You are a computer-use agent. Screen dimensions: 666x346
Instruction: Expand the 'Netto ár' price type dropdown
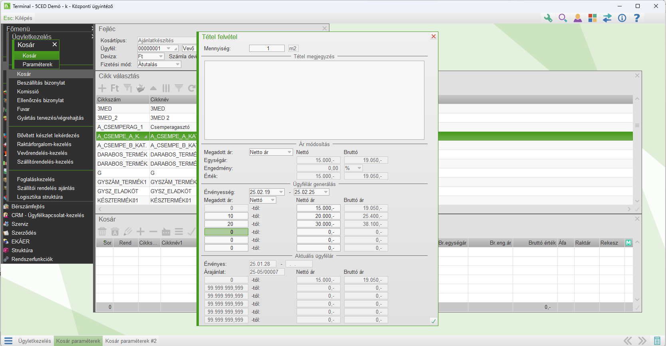289,152
